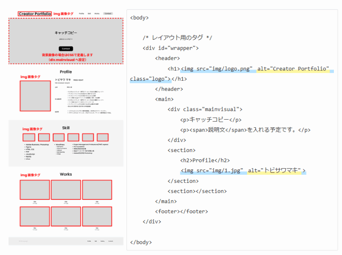Click the highlighted img src="img/logo.png" code
Image resolution: width=342 pixels, height=255 pixels.
(x=218, y=69)
